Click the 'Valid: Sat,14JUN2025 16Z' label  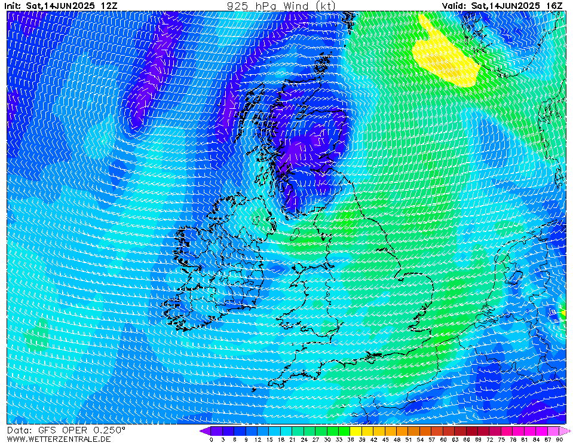[x=502, y=5]
